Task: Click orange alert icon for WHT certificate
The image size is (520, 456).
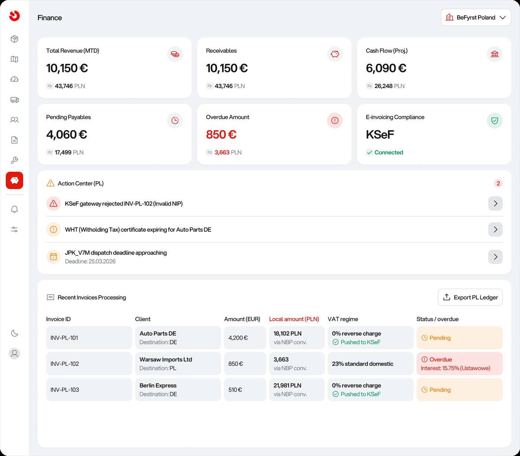Action: 53,229
